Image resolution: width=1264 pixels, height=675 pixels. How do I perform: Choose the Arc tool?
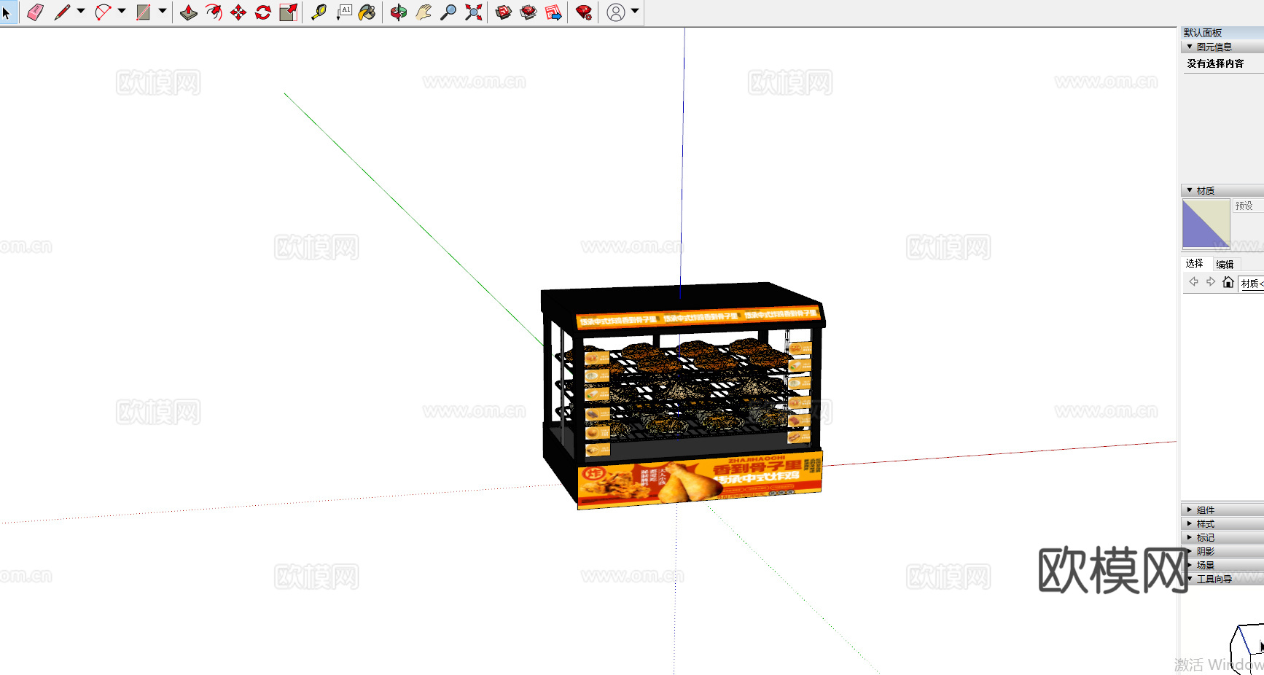[x=103, y=12]
